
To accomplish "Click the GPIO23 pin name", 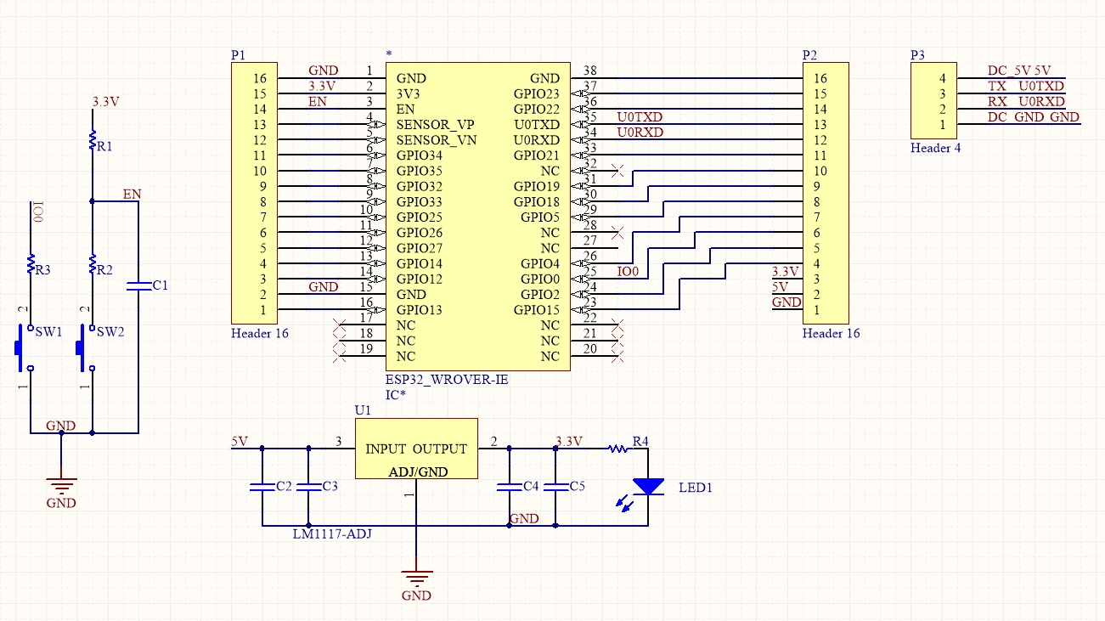I will click(x=537, y=93).
